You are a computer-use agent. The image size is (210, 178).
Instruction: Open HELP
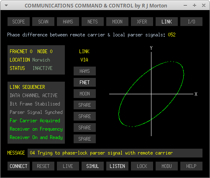click(x=191, y=166)
